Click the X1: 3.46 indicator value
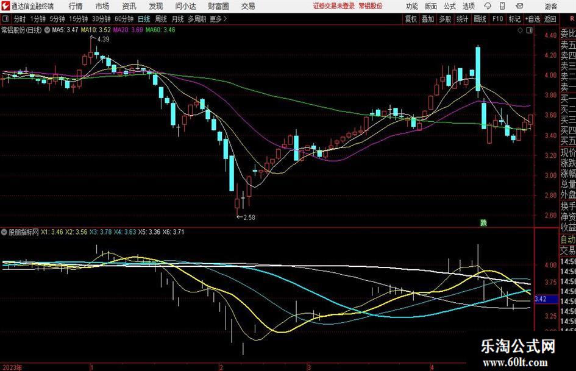Viewport: 576px width, 371px height. [52, 232]
